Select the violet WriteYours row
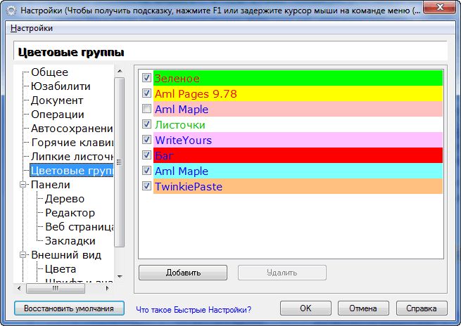The height and width of the screenshot is (326, 461). pos(298,140)
